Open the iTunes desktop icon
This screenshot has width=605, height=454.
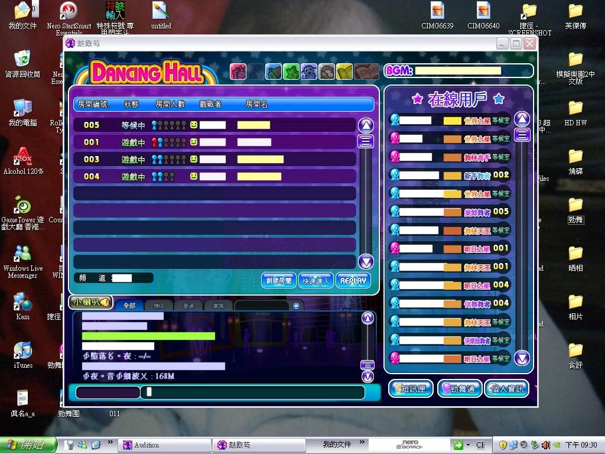(x=23, y=355)
